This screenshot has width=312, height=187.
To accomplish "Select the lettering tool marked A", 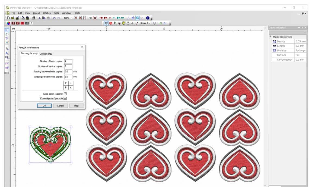I will (7, 53).
